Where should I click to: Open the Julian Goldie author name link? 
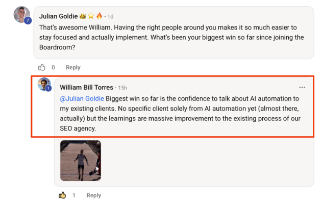(58, 16)
